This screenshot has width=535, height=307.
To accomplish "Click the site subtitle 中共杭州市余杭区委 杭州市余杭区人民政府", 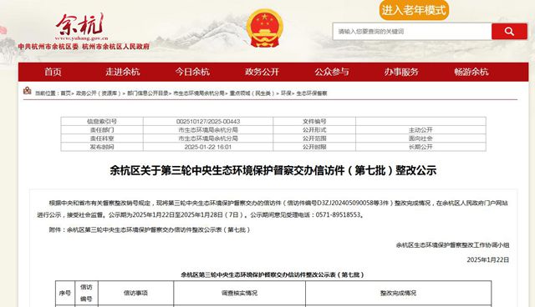I will point(84,47).
